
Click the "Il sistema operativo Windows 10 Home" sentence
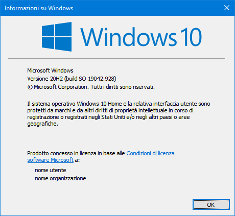click(x=75, y=104)
